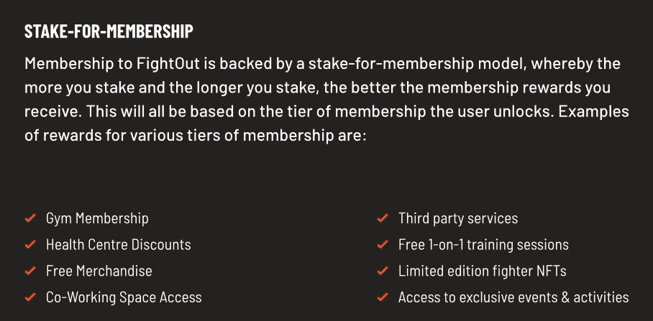Click the checkmark next to Health Centre Discounts
This screenshot has width=653, height=321.
pyautogui.click(x=30, y=245)
